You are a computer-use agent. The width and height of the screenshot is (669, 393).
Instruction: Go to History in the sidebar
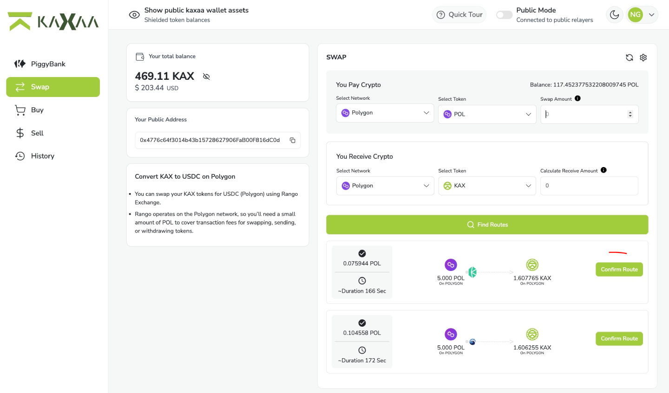pos(42,156)
